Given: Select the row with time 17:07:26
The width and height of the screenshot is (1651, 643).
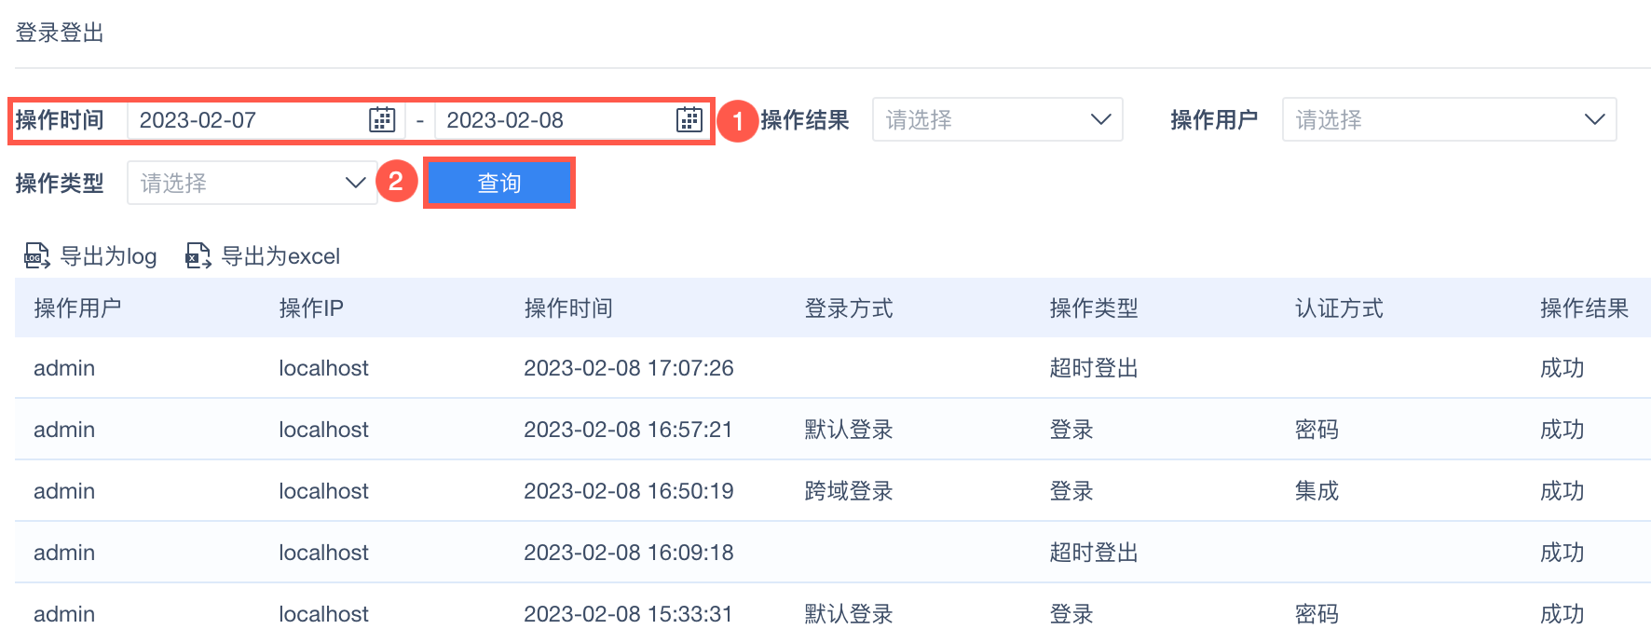Looking at the screenshot, I should pyautogui.click(x=629, y=368).
